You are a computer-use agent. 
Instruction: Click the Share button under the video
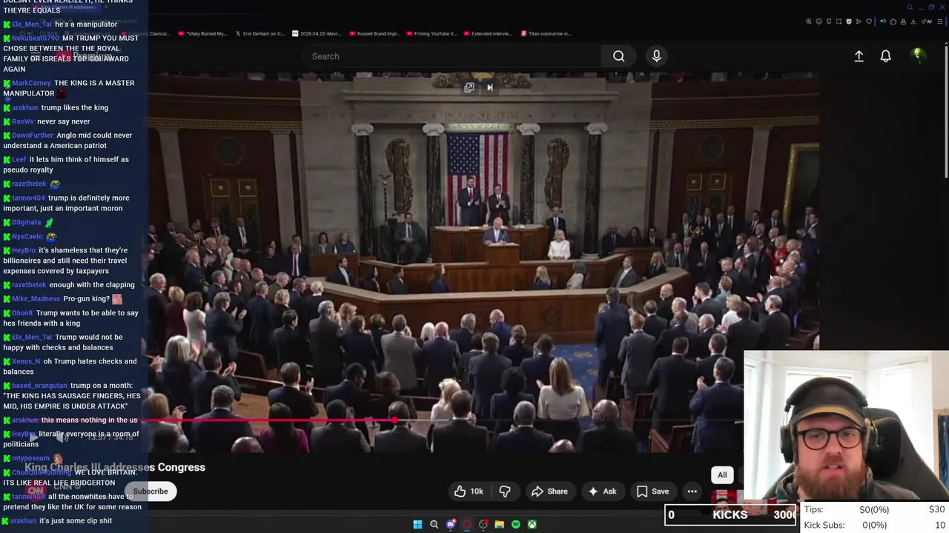tap(549, 492)
